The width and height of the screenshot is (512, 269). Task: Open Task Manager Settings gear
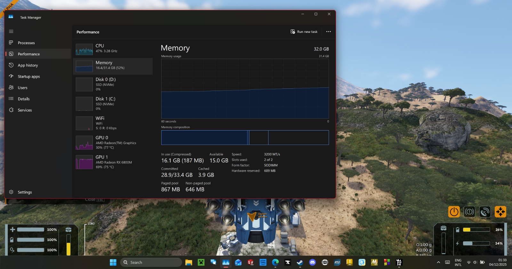[x=11, y=192]
